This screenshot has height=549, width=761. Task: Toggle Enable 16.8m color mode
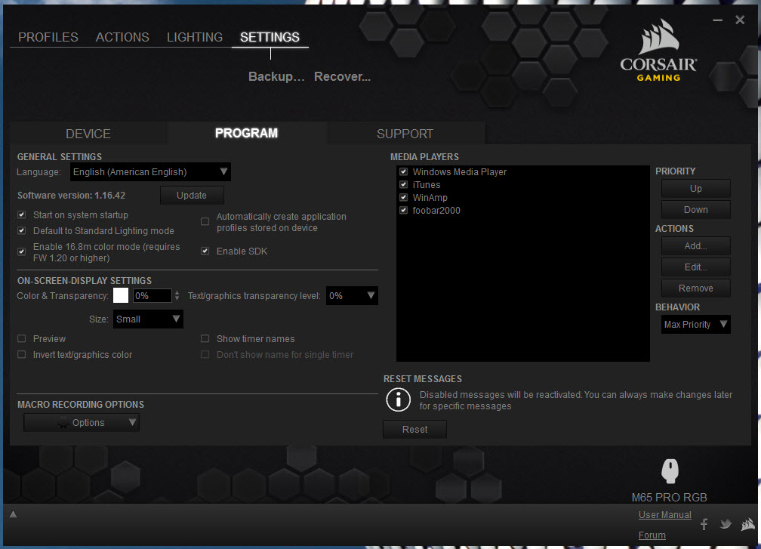coord(22,251)
